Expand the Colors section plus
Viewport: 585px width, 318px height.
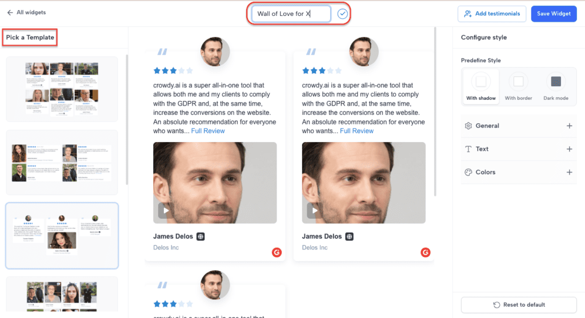(570, 172)
